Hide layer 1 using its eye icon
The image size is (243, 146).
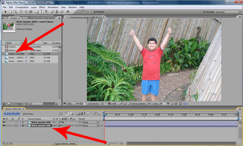tap(4, 122)
